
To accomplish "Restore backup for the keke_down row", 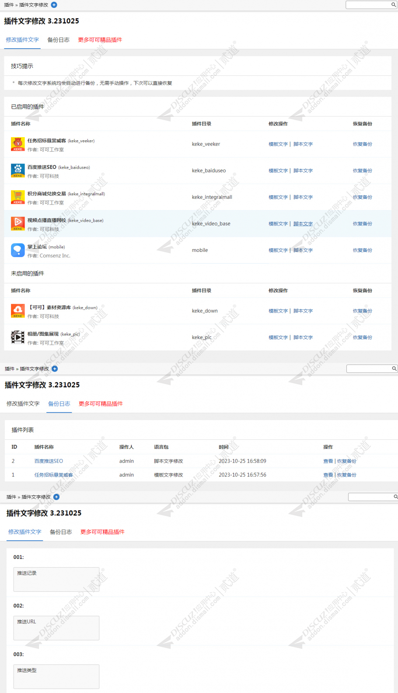I will 363,311.
